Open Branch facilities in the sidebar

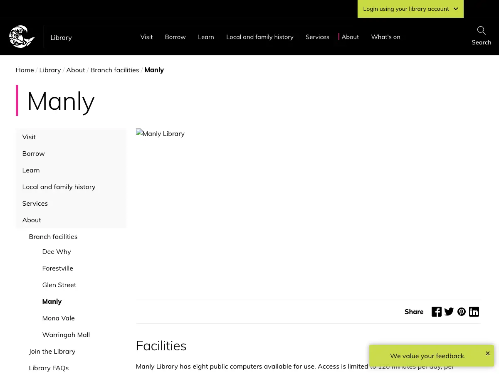point(53,236)
